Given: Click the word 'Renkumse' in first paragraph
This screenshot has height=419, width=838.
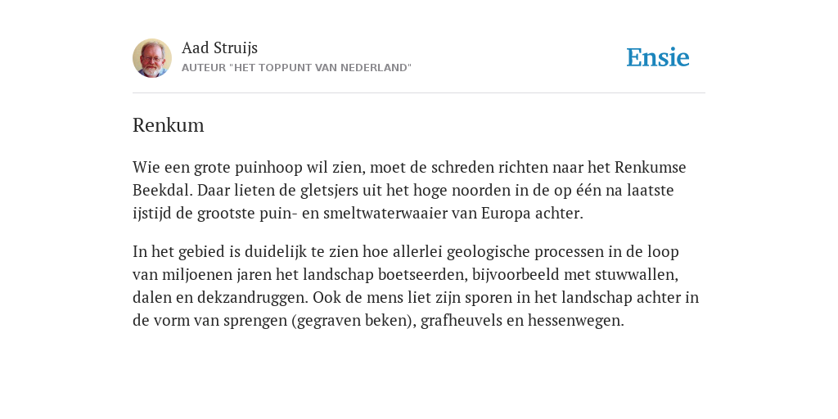Looking at the screenshot, I should pos(651,167).
